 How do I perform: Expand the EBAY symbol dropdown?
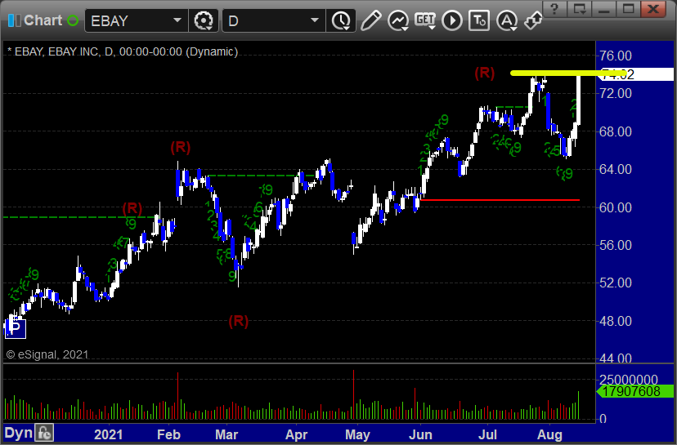[177, 20]
